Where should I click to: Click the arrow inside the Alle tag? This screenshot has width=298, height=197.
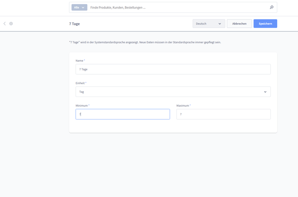tap(83, 8)
